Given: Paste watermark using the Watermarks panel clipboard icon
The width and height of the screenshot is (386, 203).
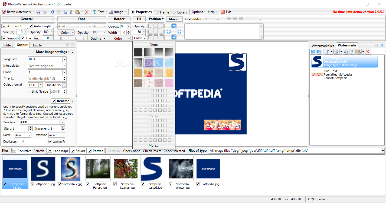Looking at the screenshot, I should [358, 52].
